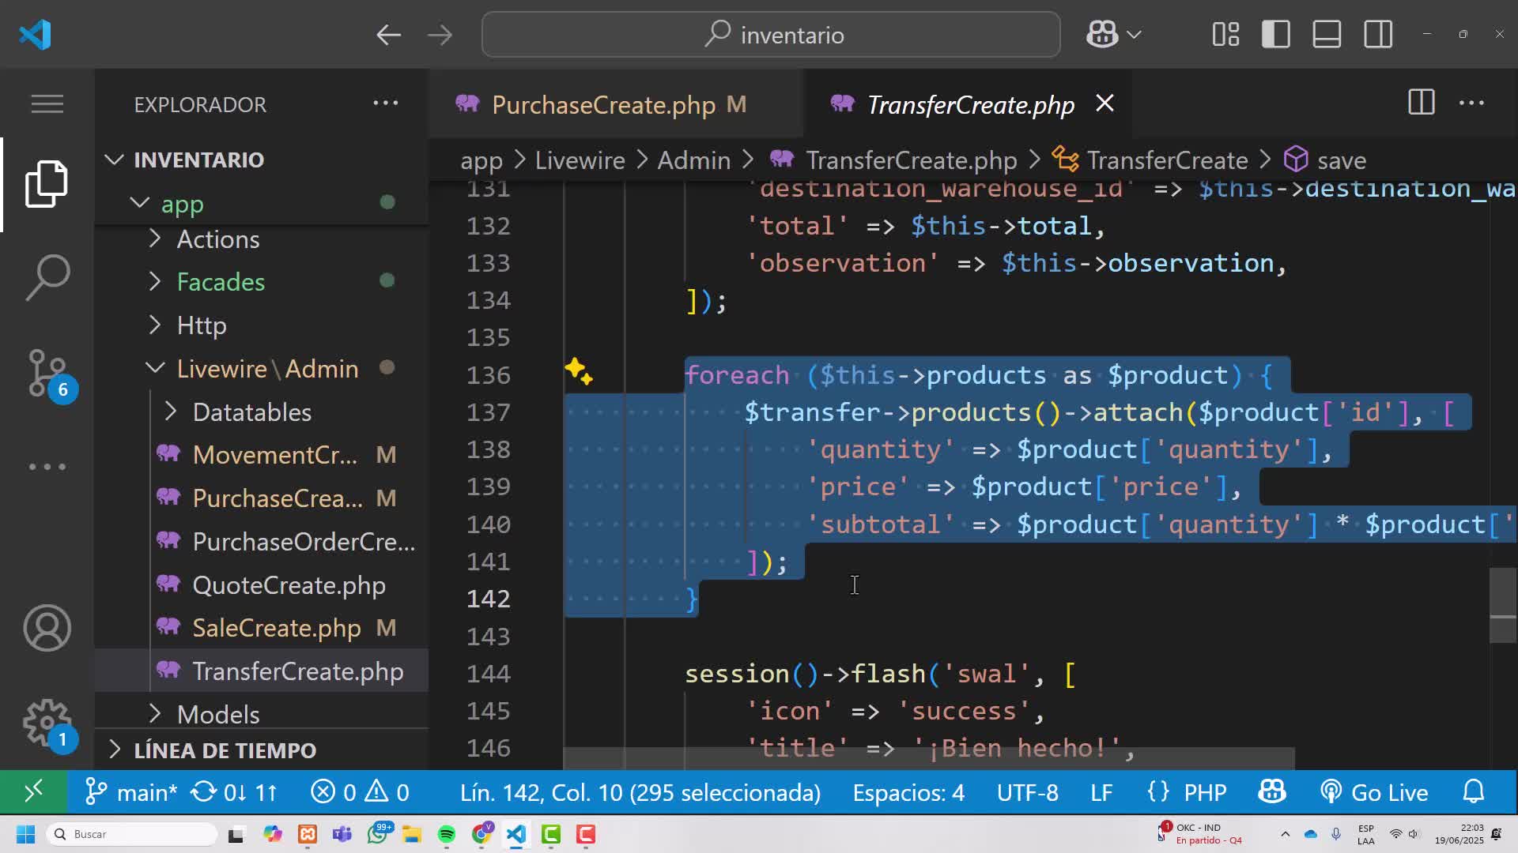
Task: Open the remote window button in status bar
Action: tap(33, 792)
